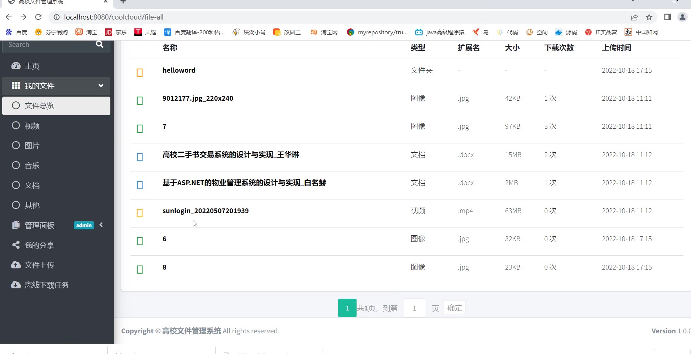Select the 音乐 category in sidebar
691x354 pixels.
coord(56,166)
